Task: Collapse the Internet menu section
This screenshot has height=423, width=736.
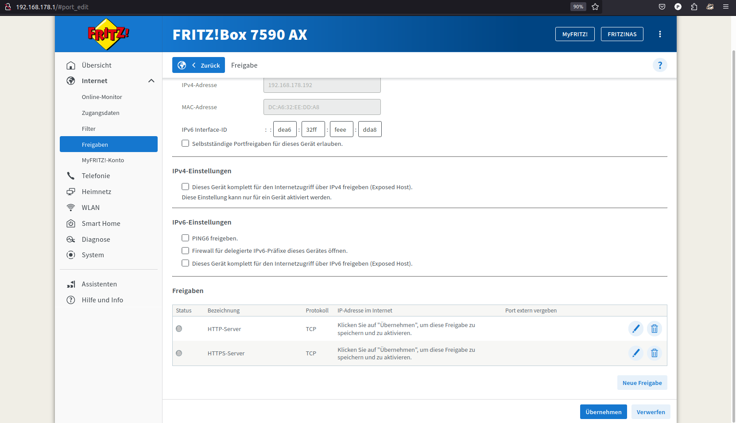Action: [151, 81]
